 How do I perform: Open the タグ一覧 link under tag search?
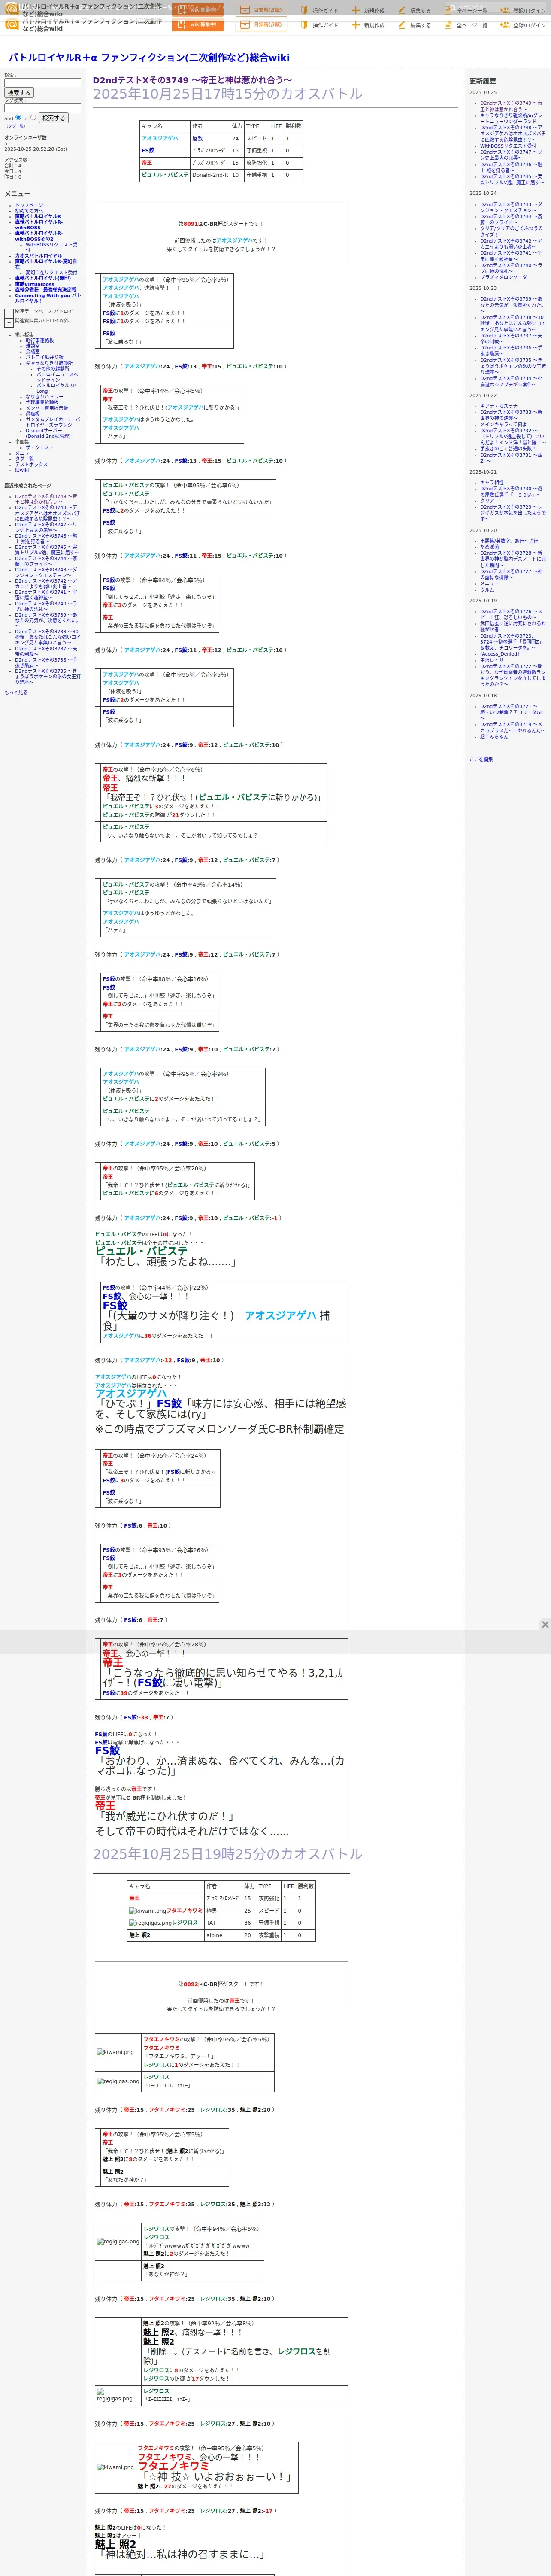(x=16, y=126)
